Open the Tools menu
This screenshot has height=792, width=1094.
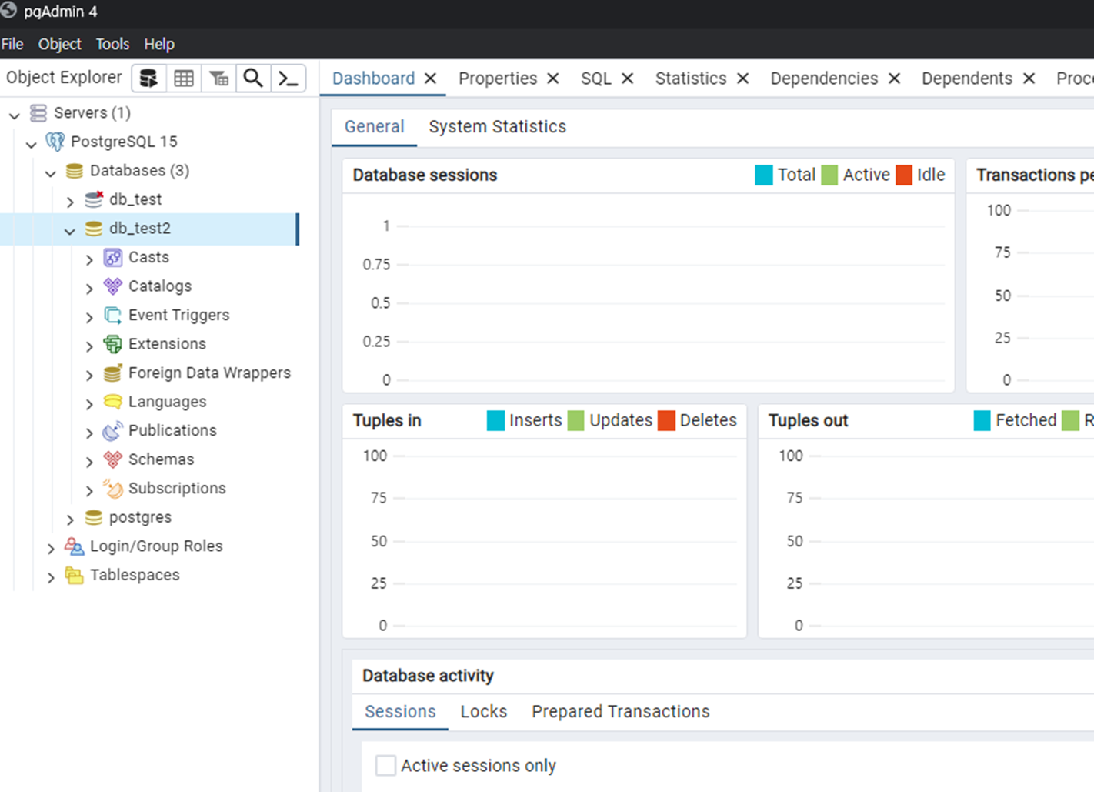click(112, 44)
